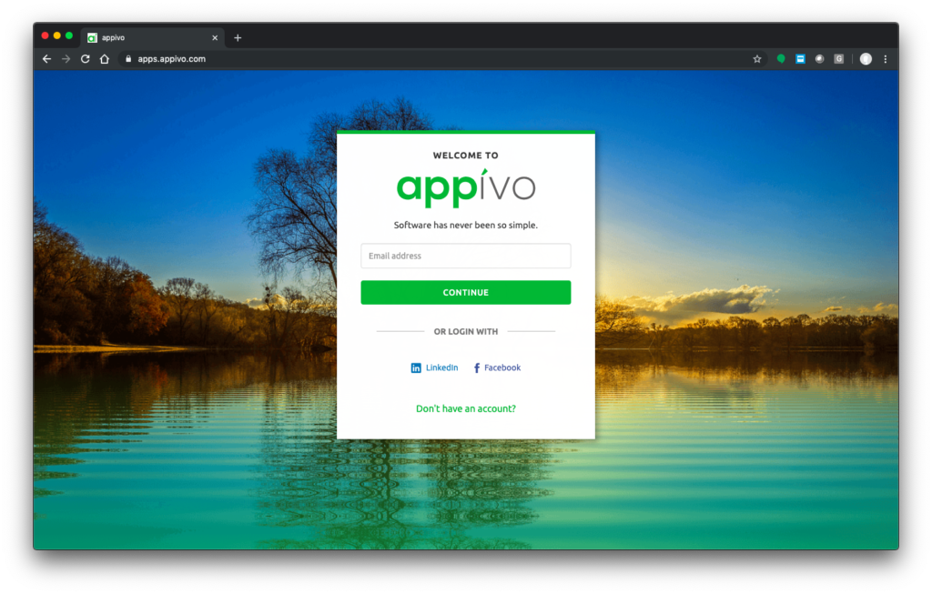Select the appivo browser tab
Image resolution: width=932 pixels, height=594 pixels.
click(x=153, y=37)
